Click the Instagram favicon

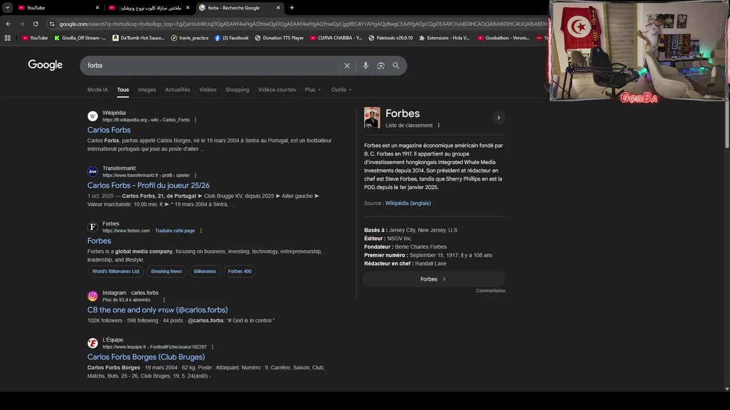click(x=92, y=296)
